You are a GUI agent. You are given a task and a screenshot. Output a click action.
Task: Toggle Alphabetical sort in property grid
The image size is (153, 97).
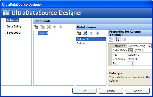(117, 40)
